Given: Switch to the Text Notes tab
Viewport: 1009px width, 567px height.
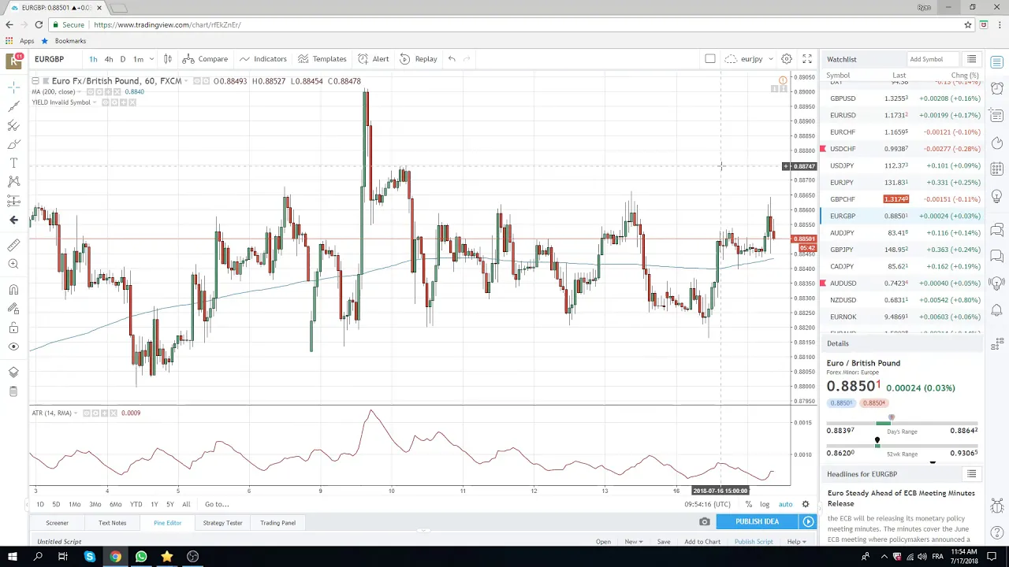Looking at the screenshot, I should [112, 523].
